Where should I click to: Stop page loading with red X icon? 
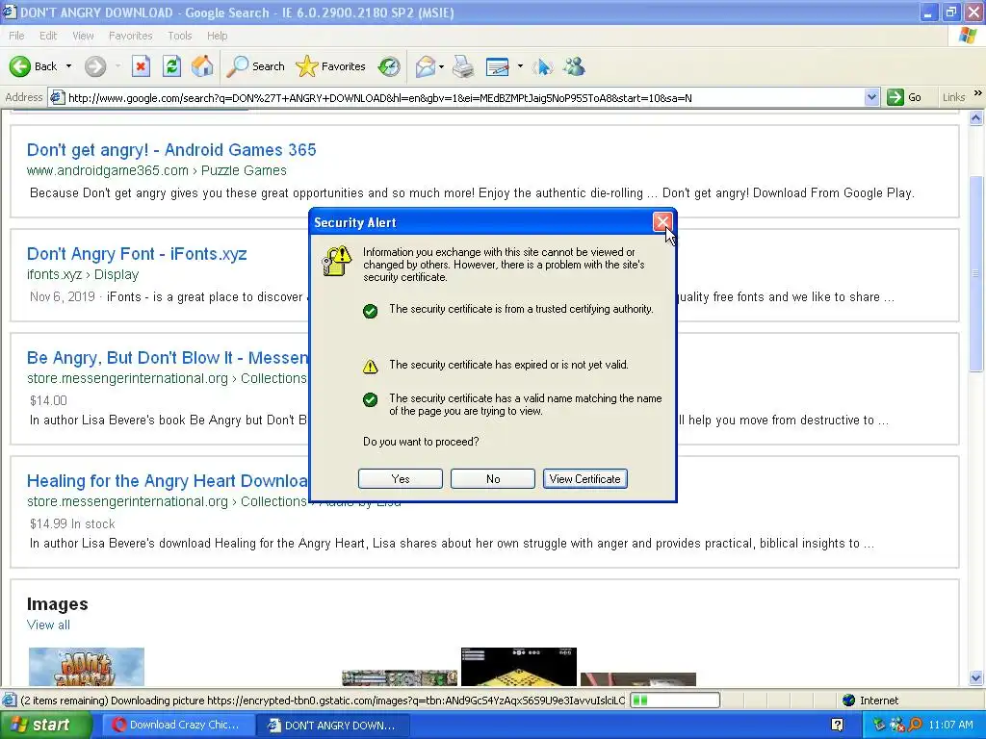141,66
